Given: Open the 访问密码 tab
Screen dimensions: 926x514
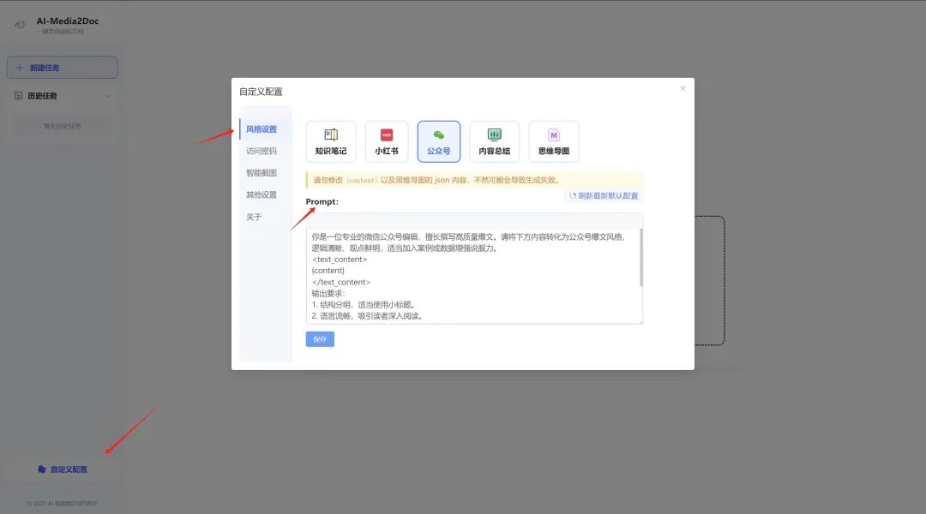Looking at the screenshot, I should tap(262, 151).
